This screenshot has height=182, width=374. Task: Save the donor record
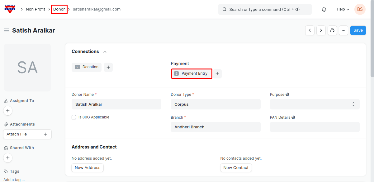click(358, 30)
